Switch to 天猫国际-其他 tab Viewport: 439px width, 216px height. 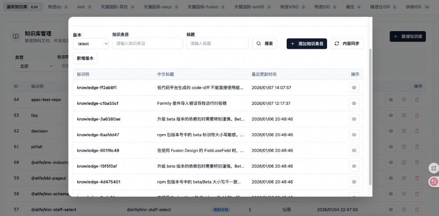click(118, 7)
